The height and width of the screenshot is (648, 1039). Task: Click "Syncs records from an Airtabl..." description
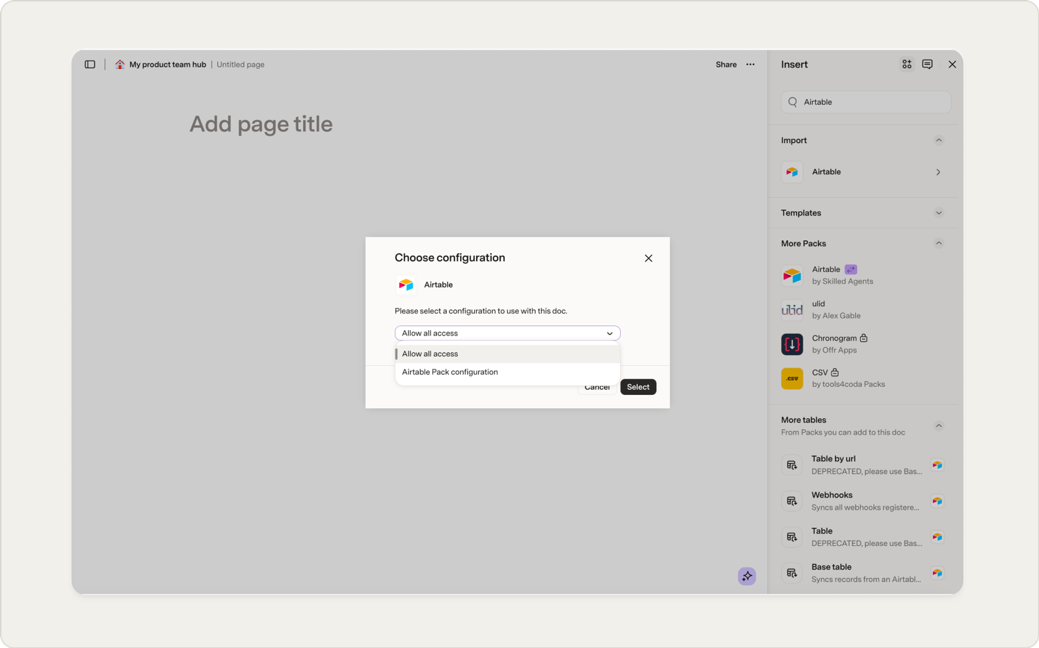[x=867, y=579]
